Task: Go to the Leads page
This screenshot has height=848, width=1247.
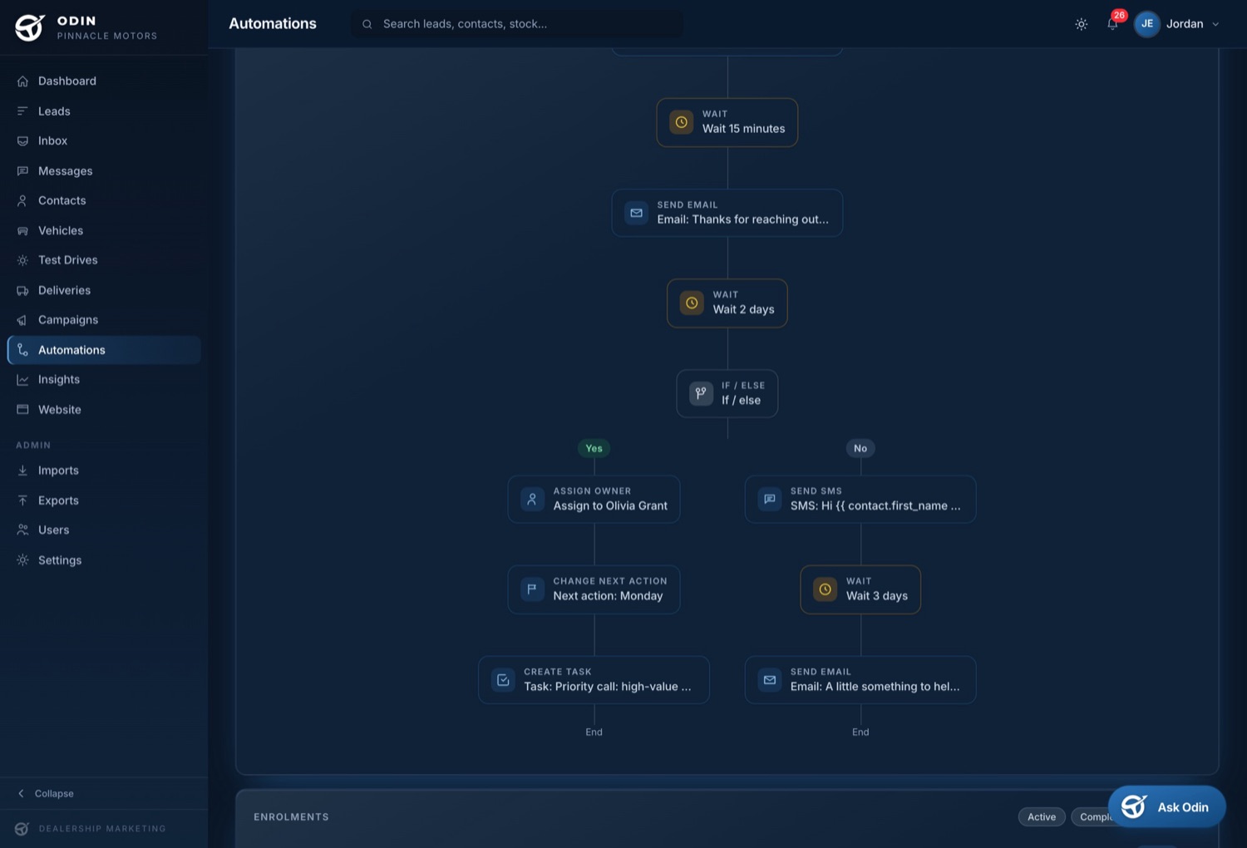Action: (x=104, y=111)
